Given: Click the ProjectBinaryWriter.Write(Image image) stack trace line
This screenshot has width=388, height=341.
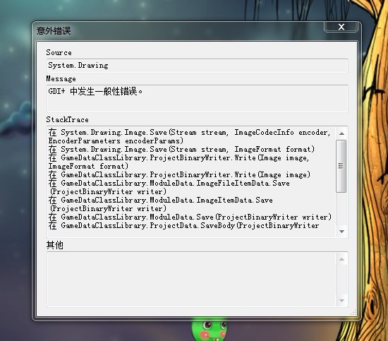Looking at the screenshot, I should click(x=179, y=175).
